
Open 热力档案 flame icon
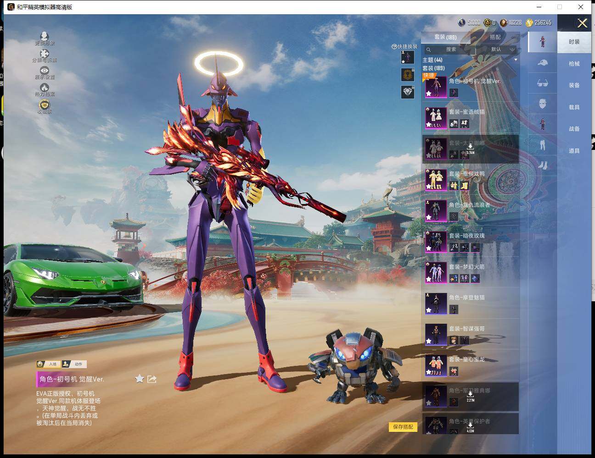(45, 87)
